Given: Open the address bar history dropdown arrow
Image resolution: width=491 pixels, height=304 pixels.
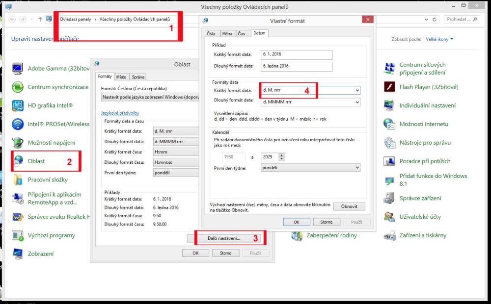Looking at the screenshot, I should pyautogui.click(x=426, y=20).
